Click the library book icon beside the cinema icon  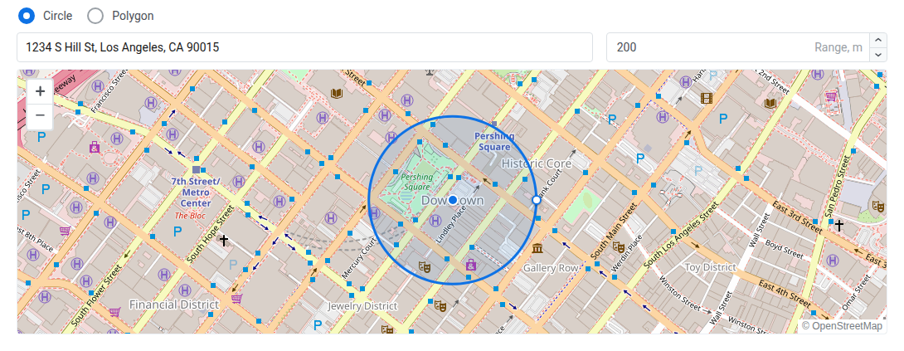tap(770, 103)
